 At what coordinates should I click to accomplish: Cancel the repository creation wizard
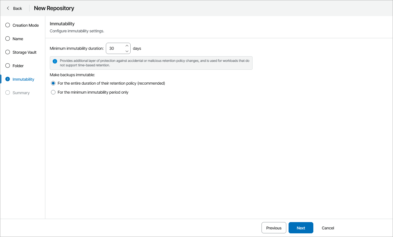[x=328, y=228]
